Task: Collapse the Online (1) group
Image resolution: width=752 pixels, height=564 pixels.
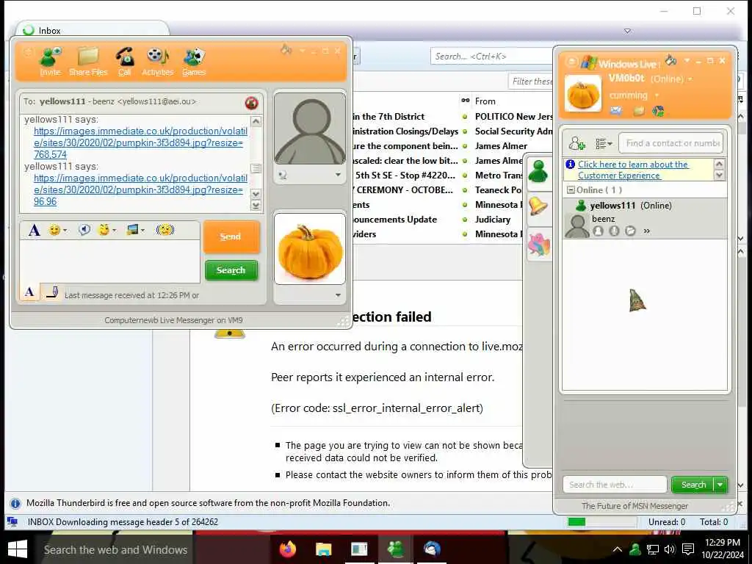Action: pos(571,190)
